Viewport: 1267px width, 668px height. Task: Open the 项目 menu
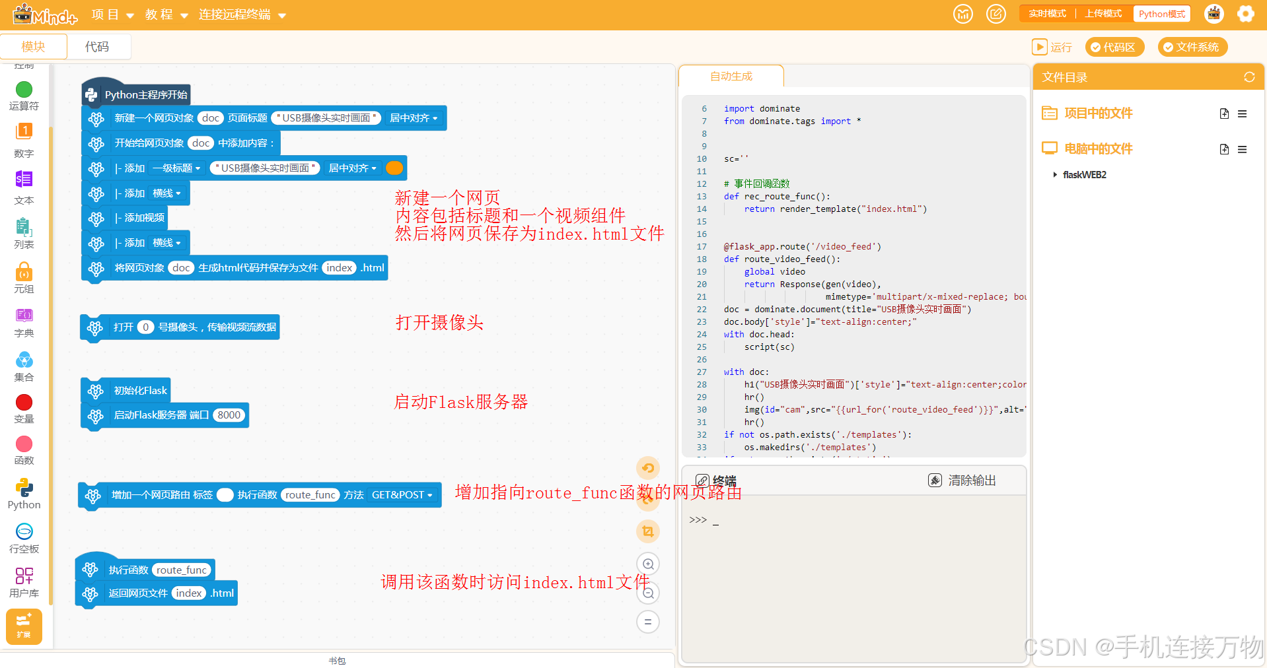[113, 15]
